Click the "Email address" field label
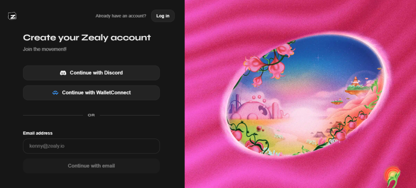 click(x=38, y=133)
